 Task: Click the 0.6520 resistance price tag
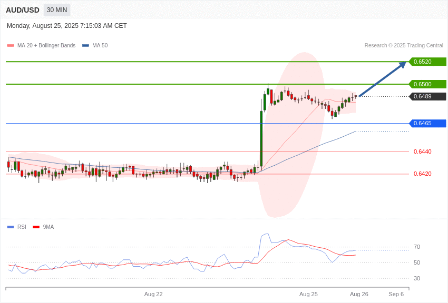click(x=427, y=62)
